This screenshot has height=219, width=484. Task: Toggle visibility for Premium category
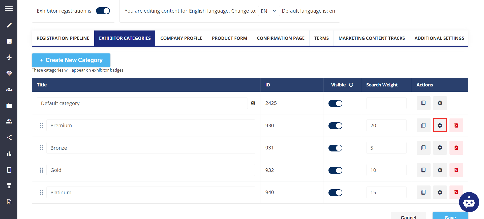click(335, 126)
